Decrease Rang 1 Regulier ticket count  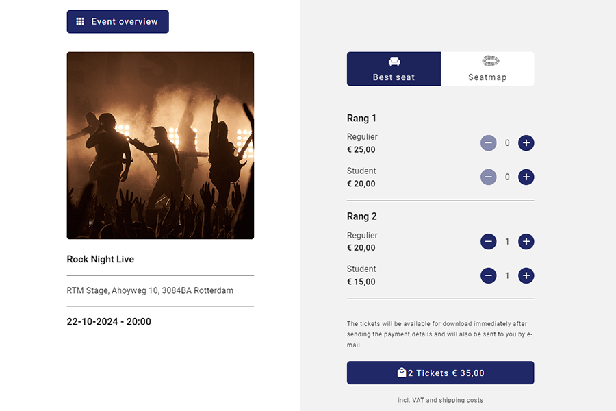pyautogui.click(x=488, y=143)
